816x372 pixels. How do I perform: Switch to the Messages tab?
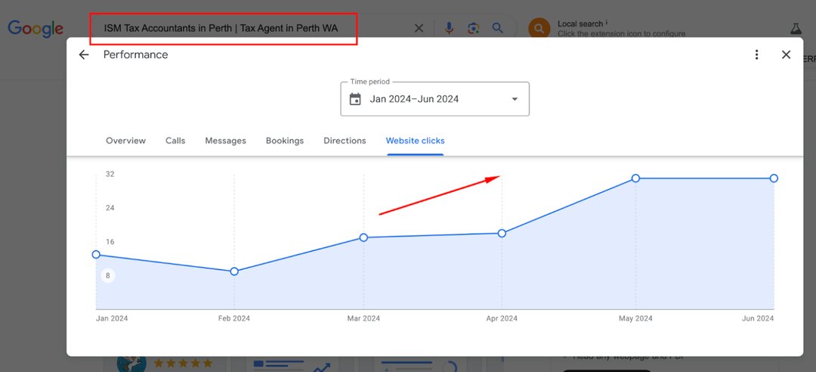point(225,141)
